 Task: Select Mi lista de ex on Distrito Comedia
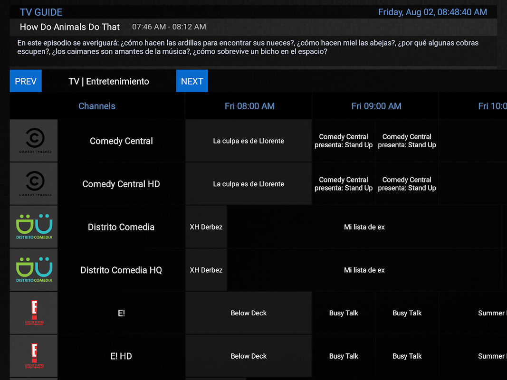point(364,227)
